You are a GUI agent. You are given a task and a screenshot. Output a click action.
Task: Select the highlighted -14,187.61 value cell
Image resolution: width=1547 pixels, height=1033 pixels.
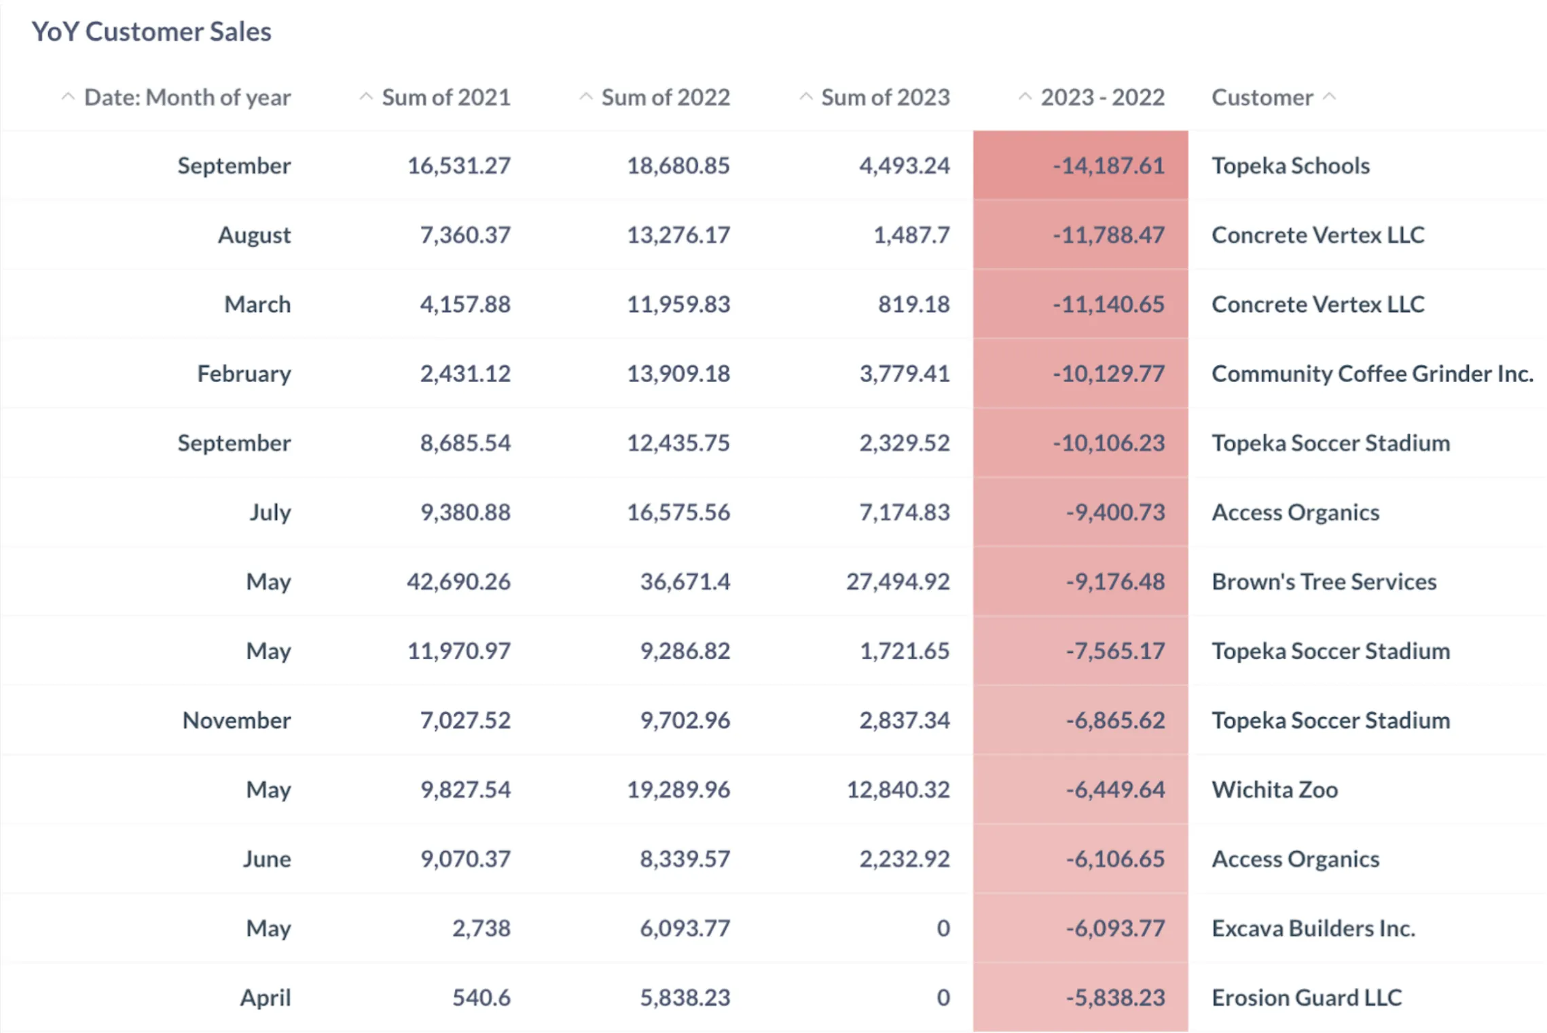[x=1107, y=165]
